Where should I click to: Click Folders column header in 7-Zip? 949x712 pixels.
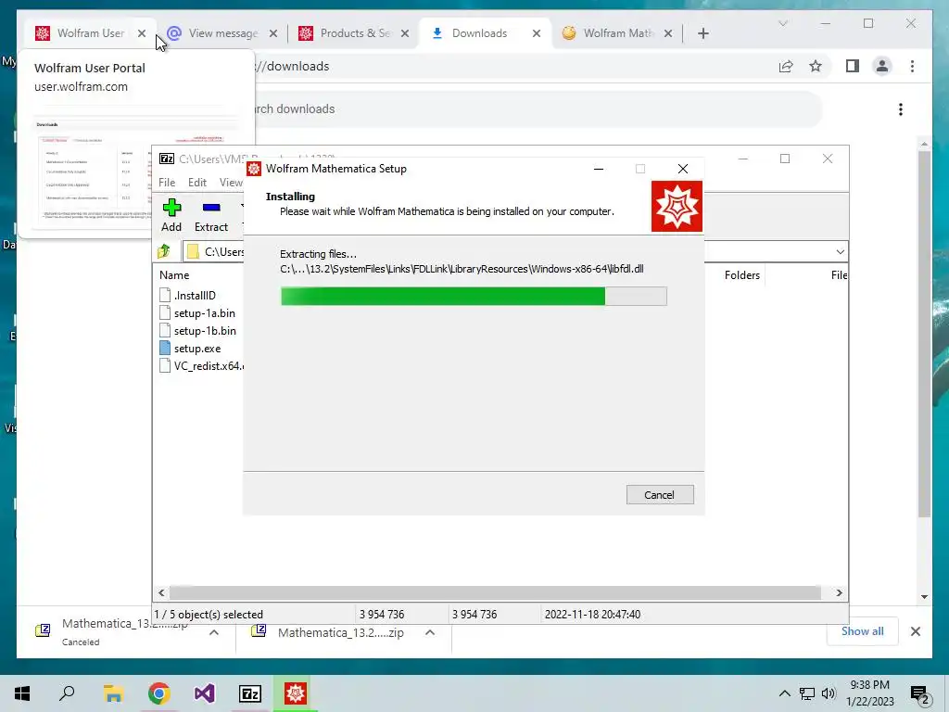[742, 274]
